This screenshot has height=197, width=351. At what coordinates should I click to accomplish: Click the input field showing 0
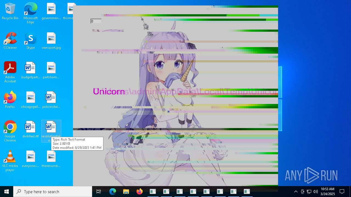(x=96, y=21)
